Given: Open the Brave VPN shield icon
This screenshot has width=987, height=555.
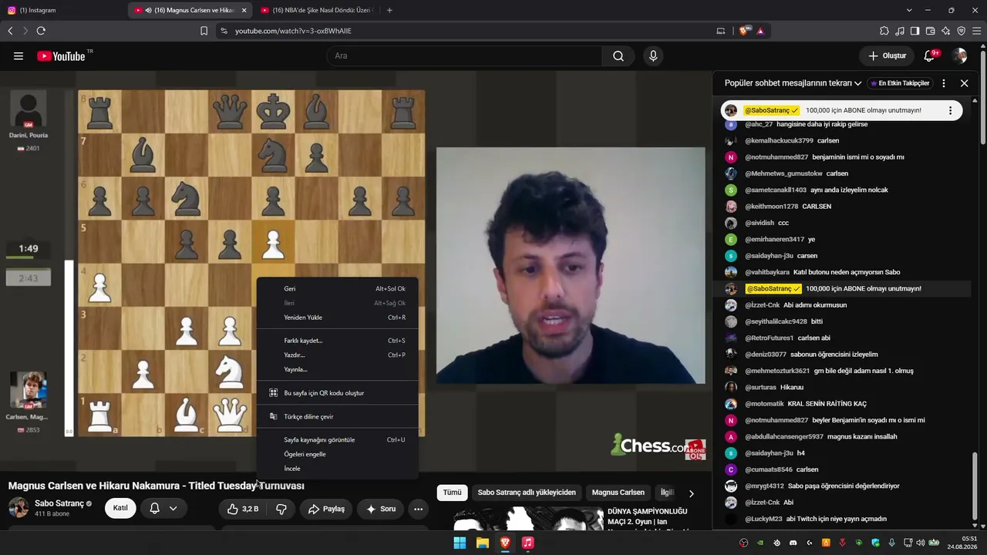Looking at the screenshot, I should pyautogui.click(x=962, y=31).
